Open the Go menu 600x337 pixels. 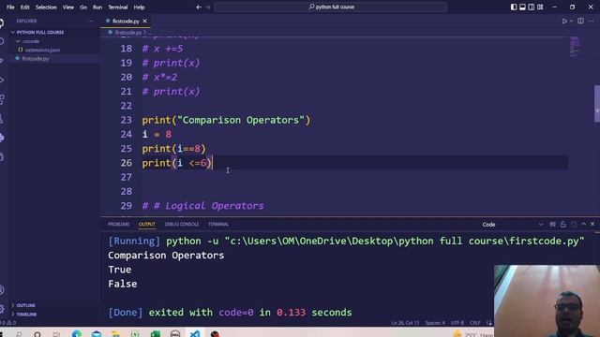pyautogui.click(x=83, y=7)
